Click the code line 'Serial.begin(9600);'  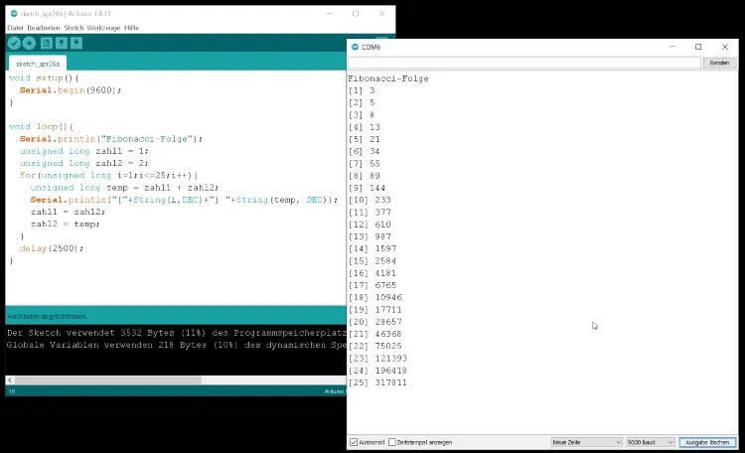click(x=71, y=90)
